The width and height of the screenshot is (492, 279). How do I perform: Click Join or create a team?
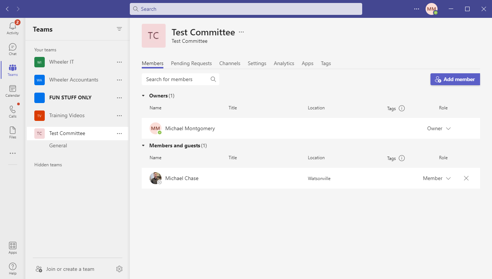[x=70, y=269]
